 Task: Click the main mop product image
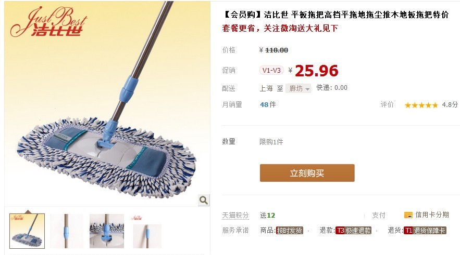coord(107,104)
